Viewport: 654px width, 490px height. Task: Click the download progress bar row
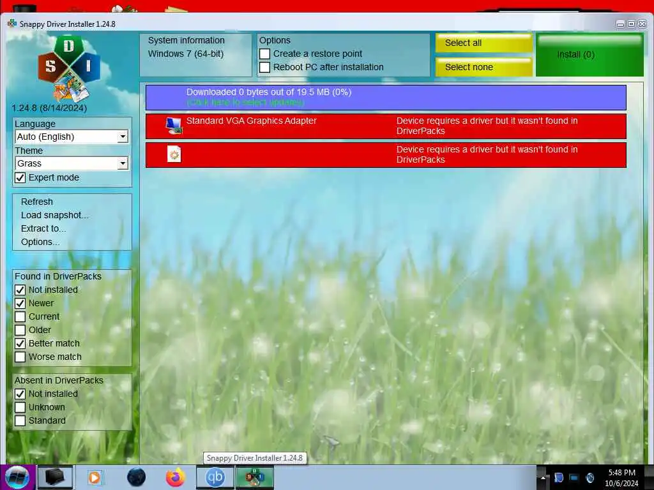(386, 98)
